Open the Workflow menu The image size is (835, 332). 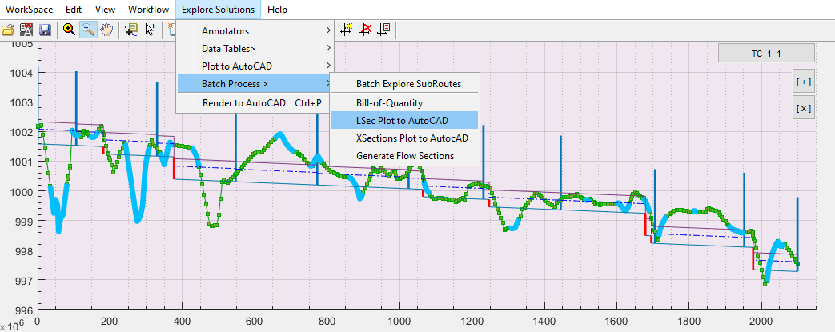147,10
